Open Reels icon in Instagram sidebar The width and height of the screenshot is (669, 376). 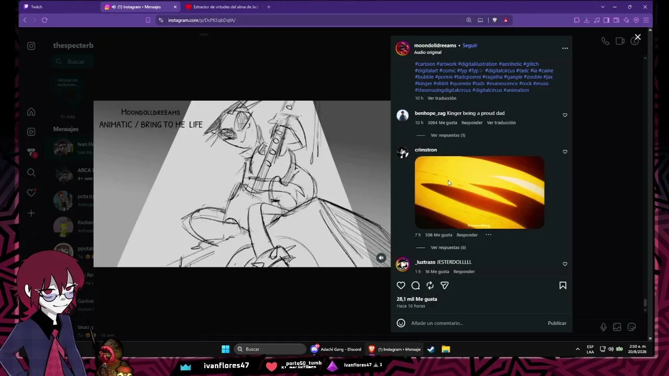coord(31,132)
